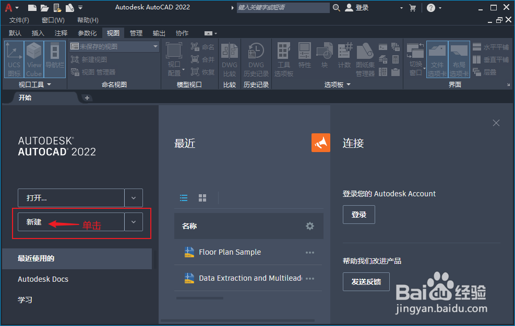Open the 文件(F) menu
Screen dimensions: 515x326
point(19,20)
